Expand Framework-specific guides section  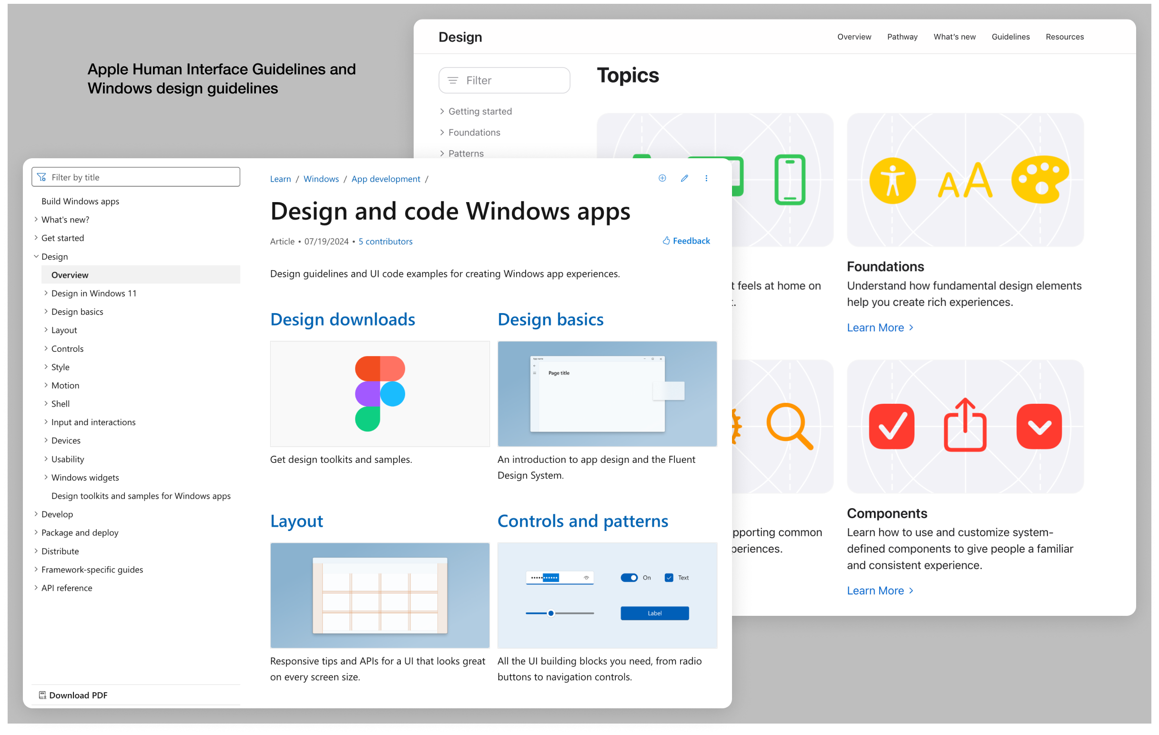point(36,570)
